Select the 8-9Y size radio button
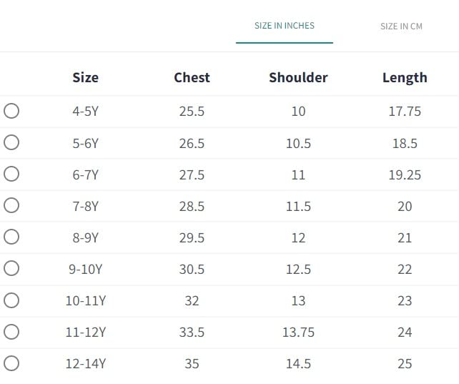459x384 pixels. coord(11,237)
